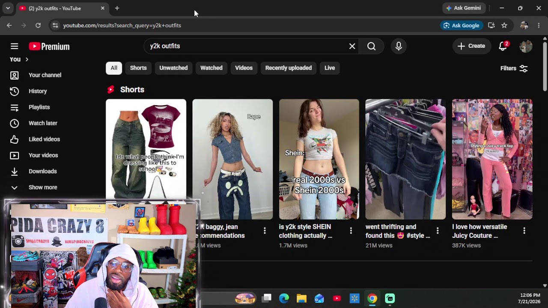
Task: Select the Watched filter chip
Action: tap(211, 68)
